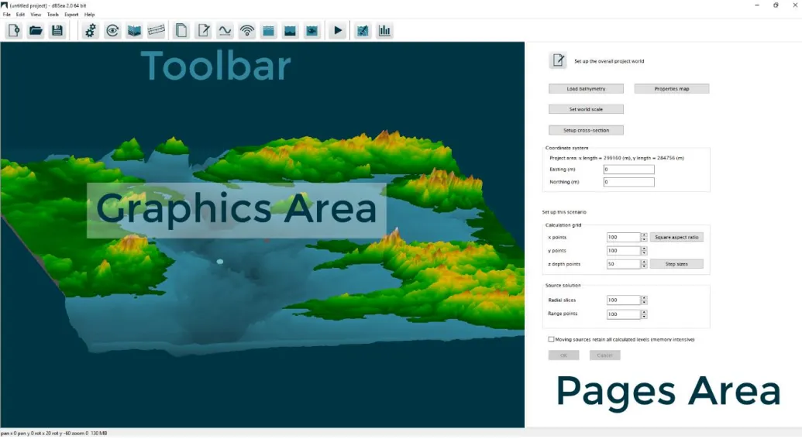
Task: Run the solver with the play button
Action: point(338,31)
